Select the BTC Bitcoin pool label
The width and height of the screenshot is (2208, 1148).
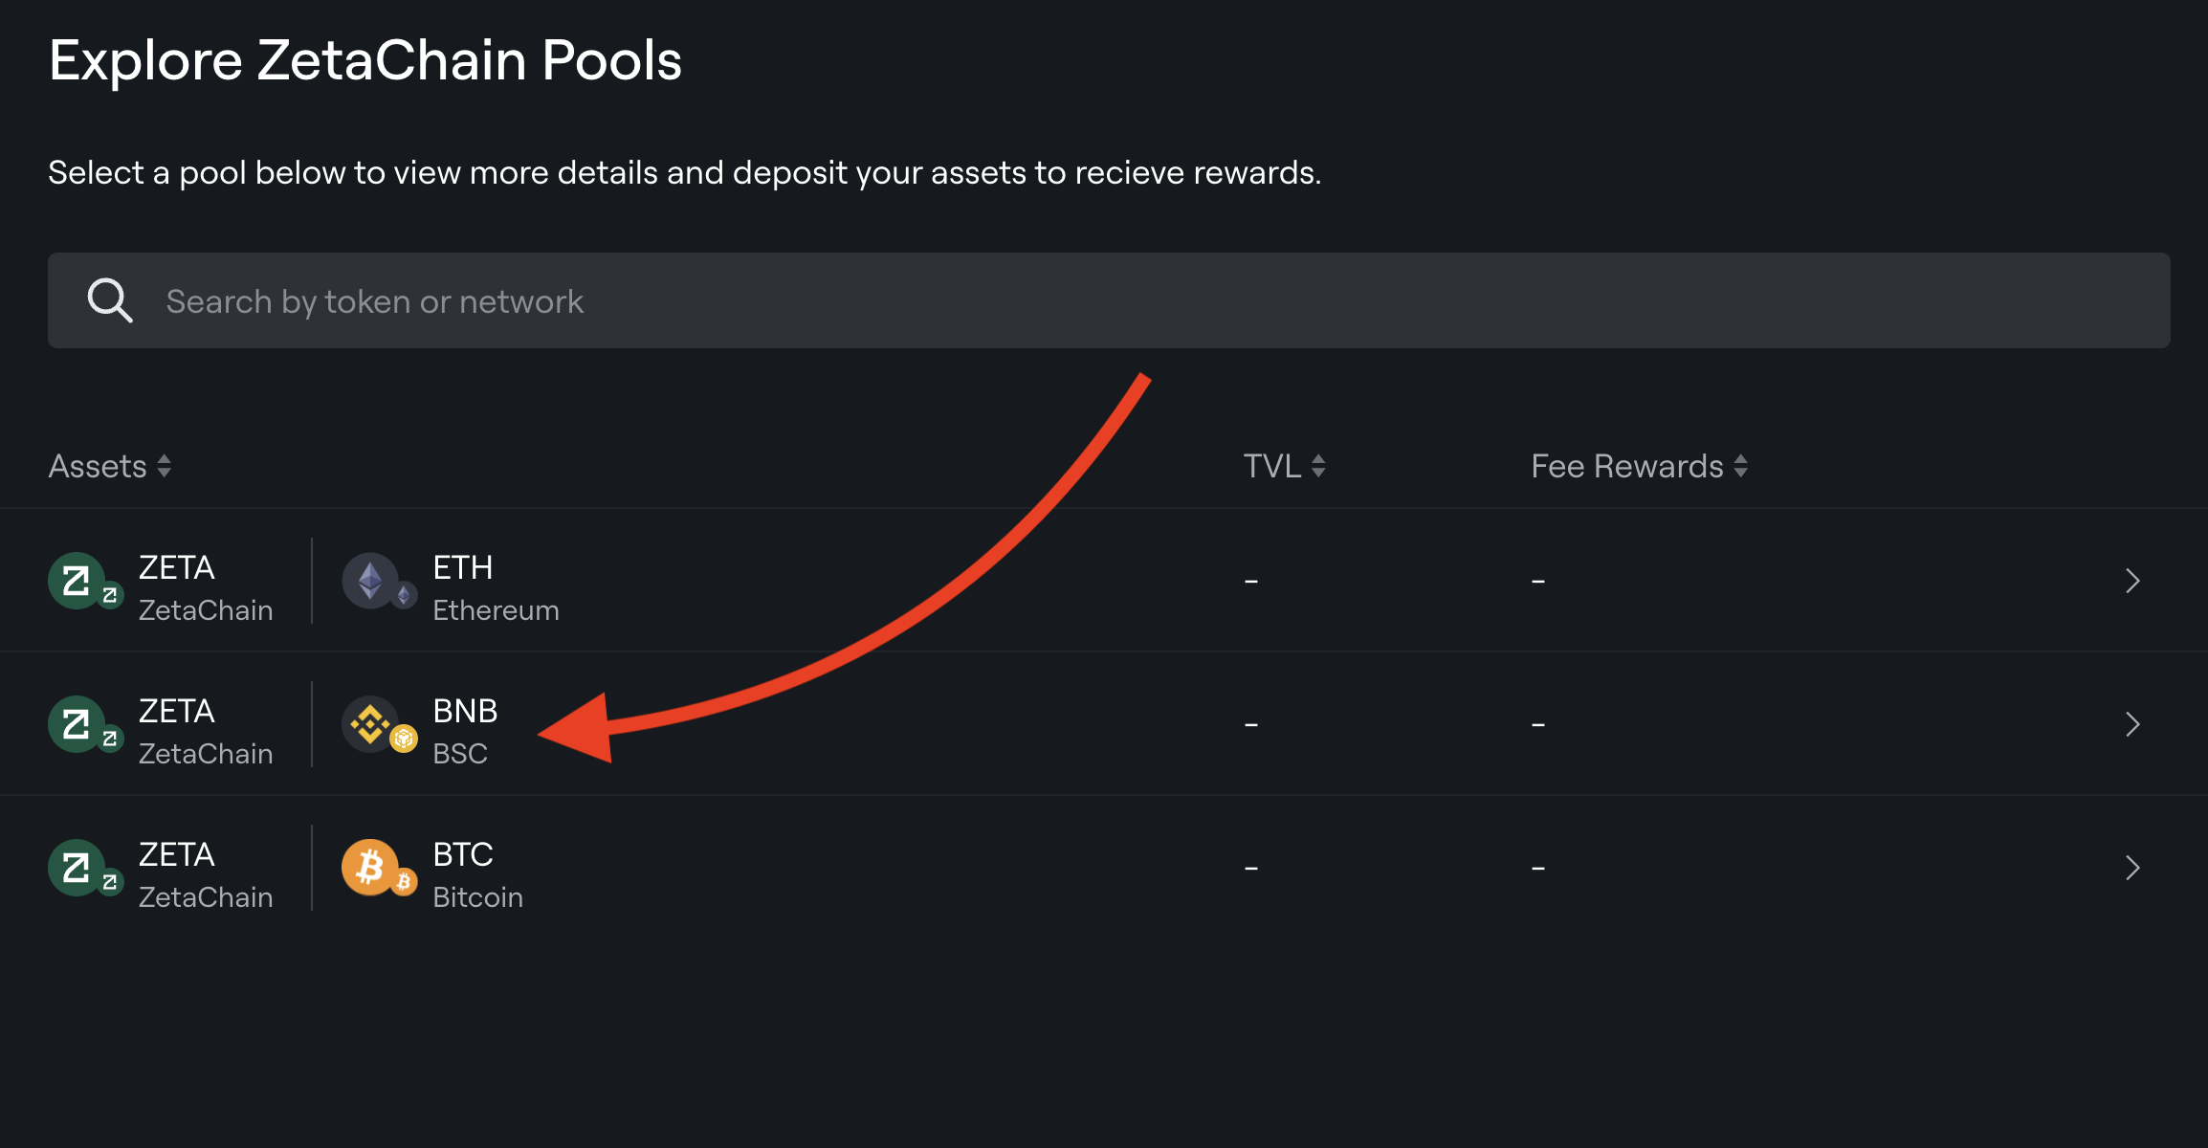click(x=476, y=875)
